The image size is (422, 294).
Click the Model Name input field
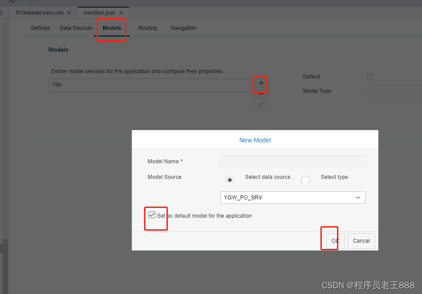tap(293, 161)
